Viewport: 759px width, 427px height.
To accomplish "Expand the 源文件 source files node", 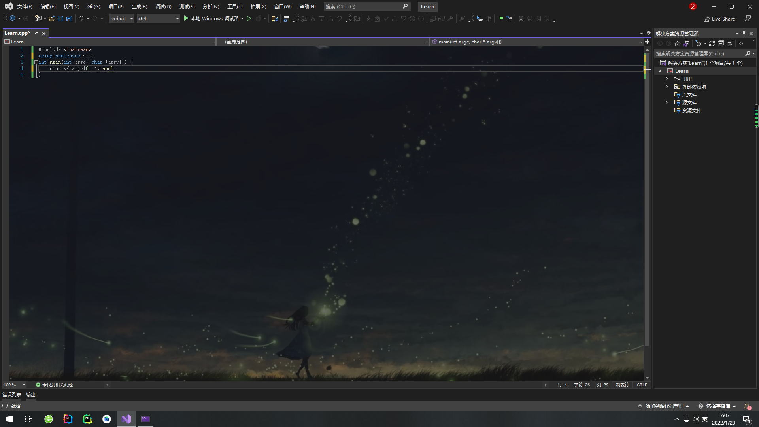I will click(x=666, y=102).
